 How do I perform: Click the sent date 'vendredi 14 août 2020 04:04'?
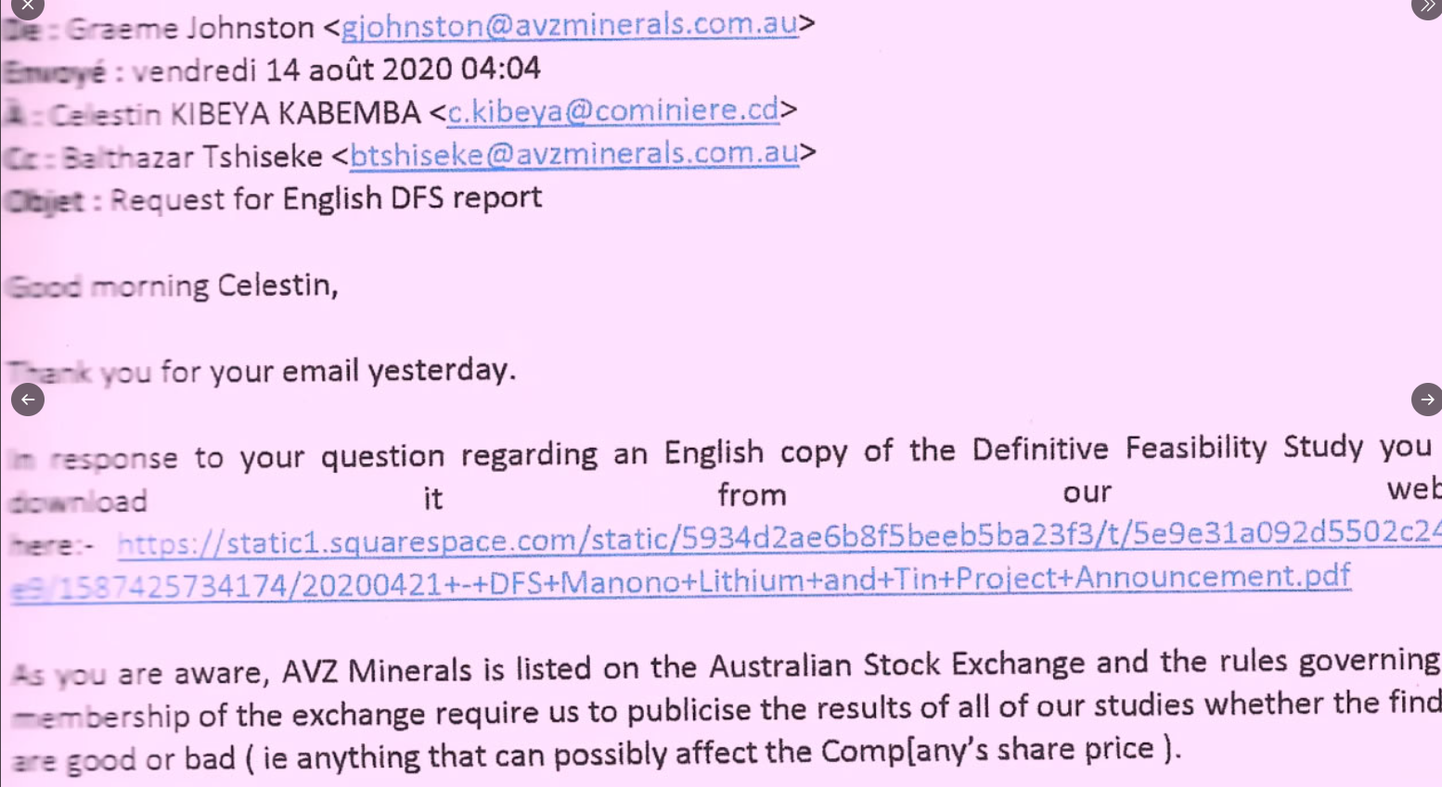coord(336,70)
